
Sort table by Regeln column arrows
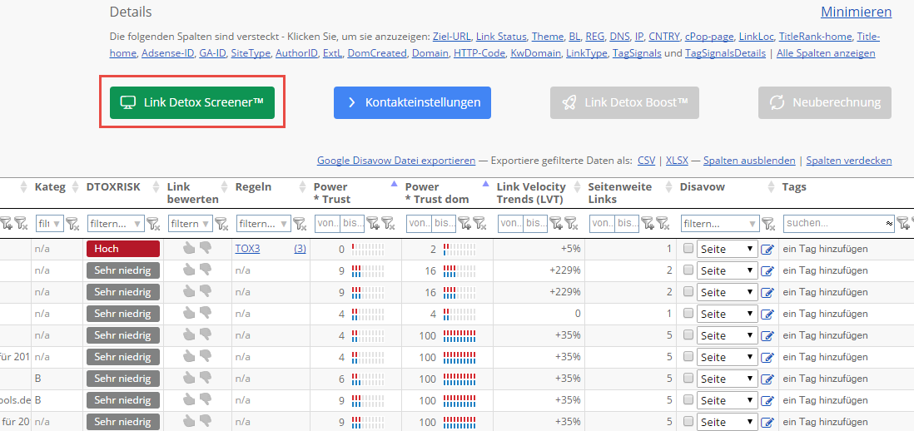(302, 187)
